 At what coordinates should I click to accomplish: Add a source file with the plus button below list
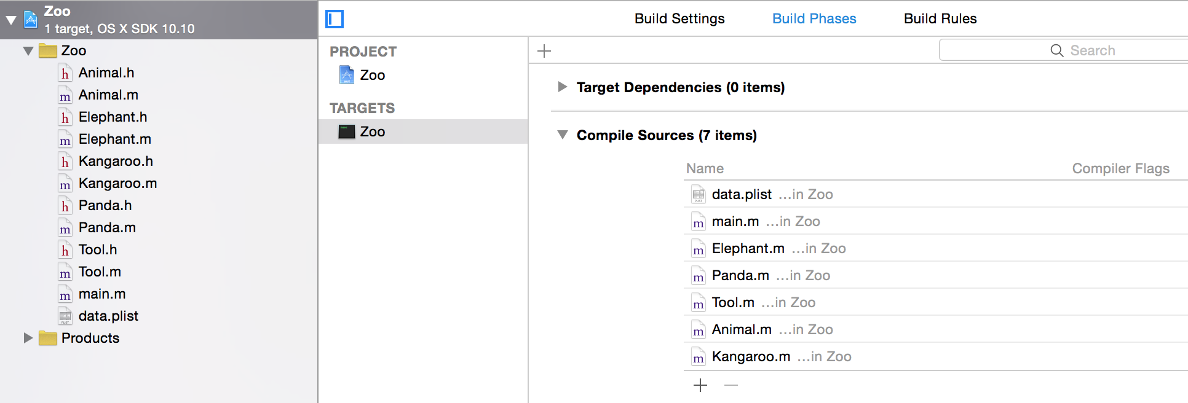pyautogui.click(x=700, y=385)
